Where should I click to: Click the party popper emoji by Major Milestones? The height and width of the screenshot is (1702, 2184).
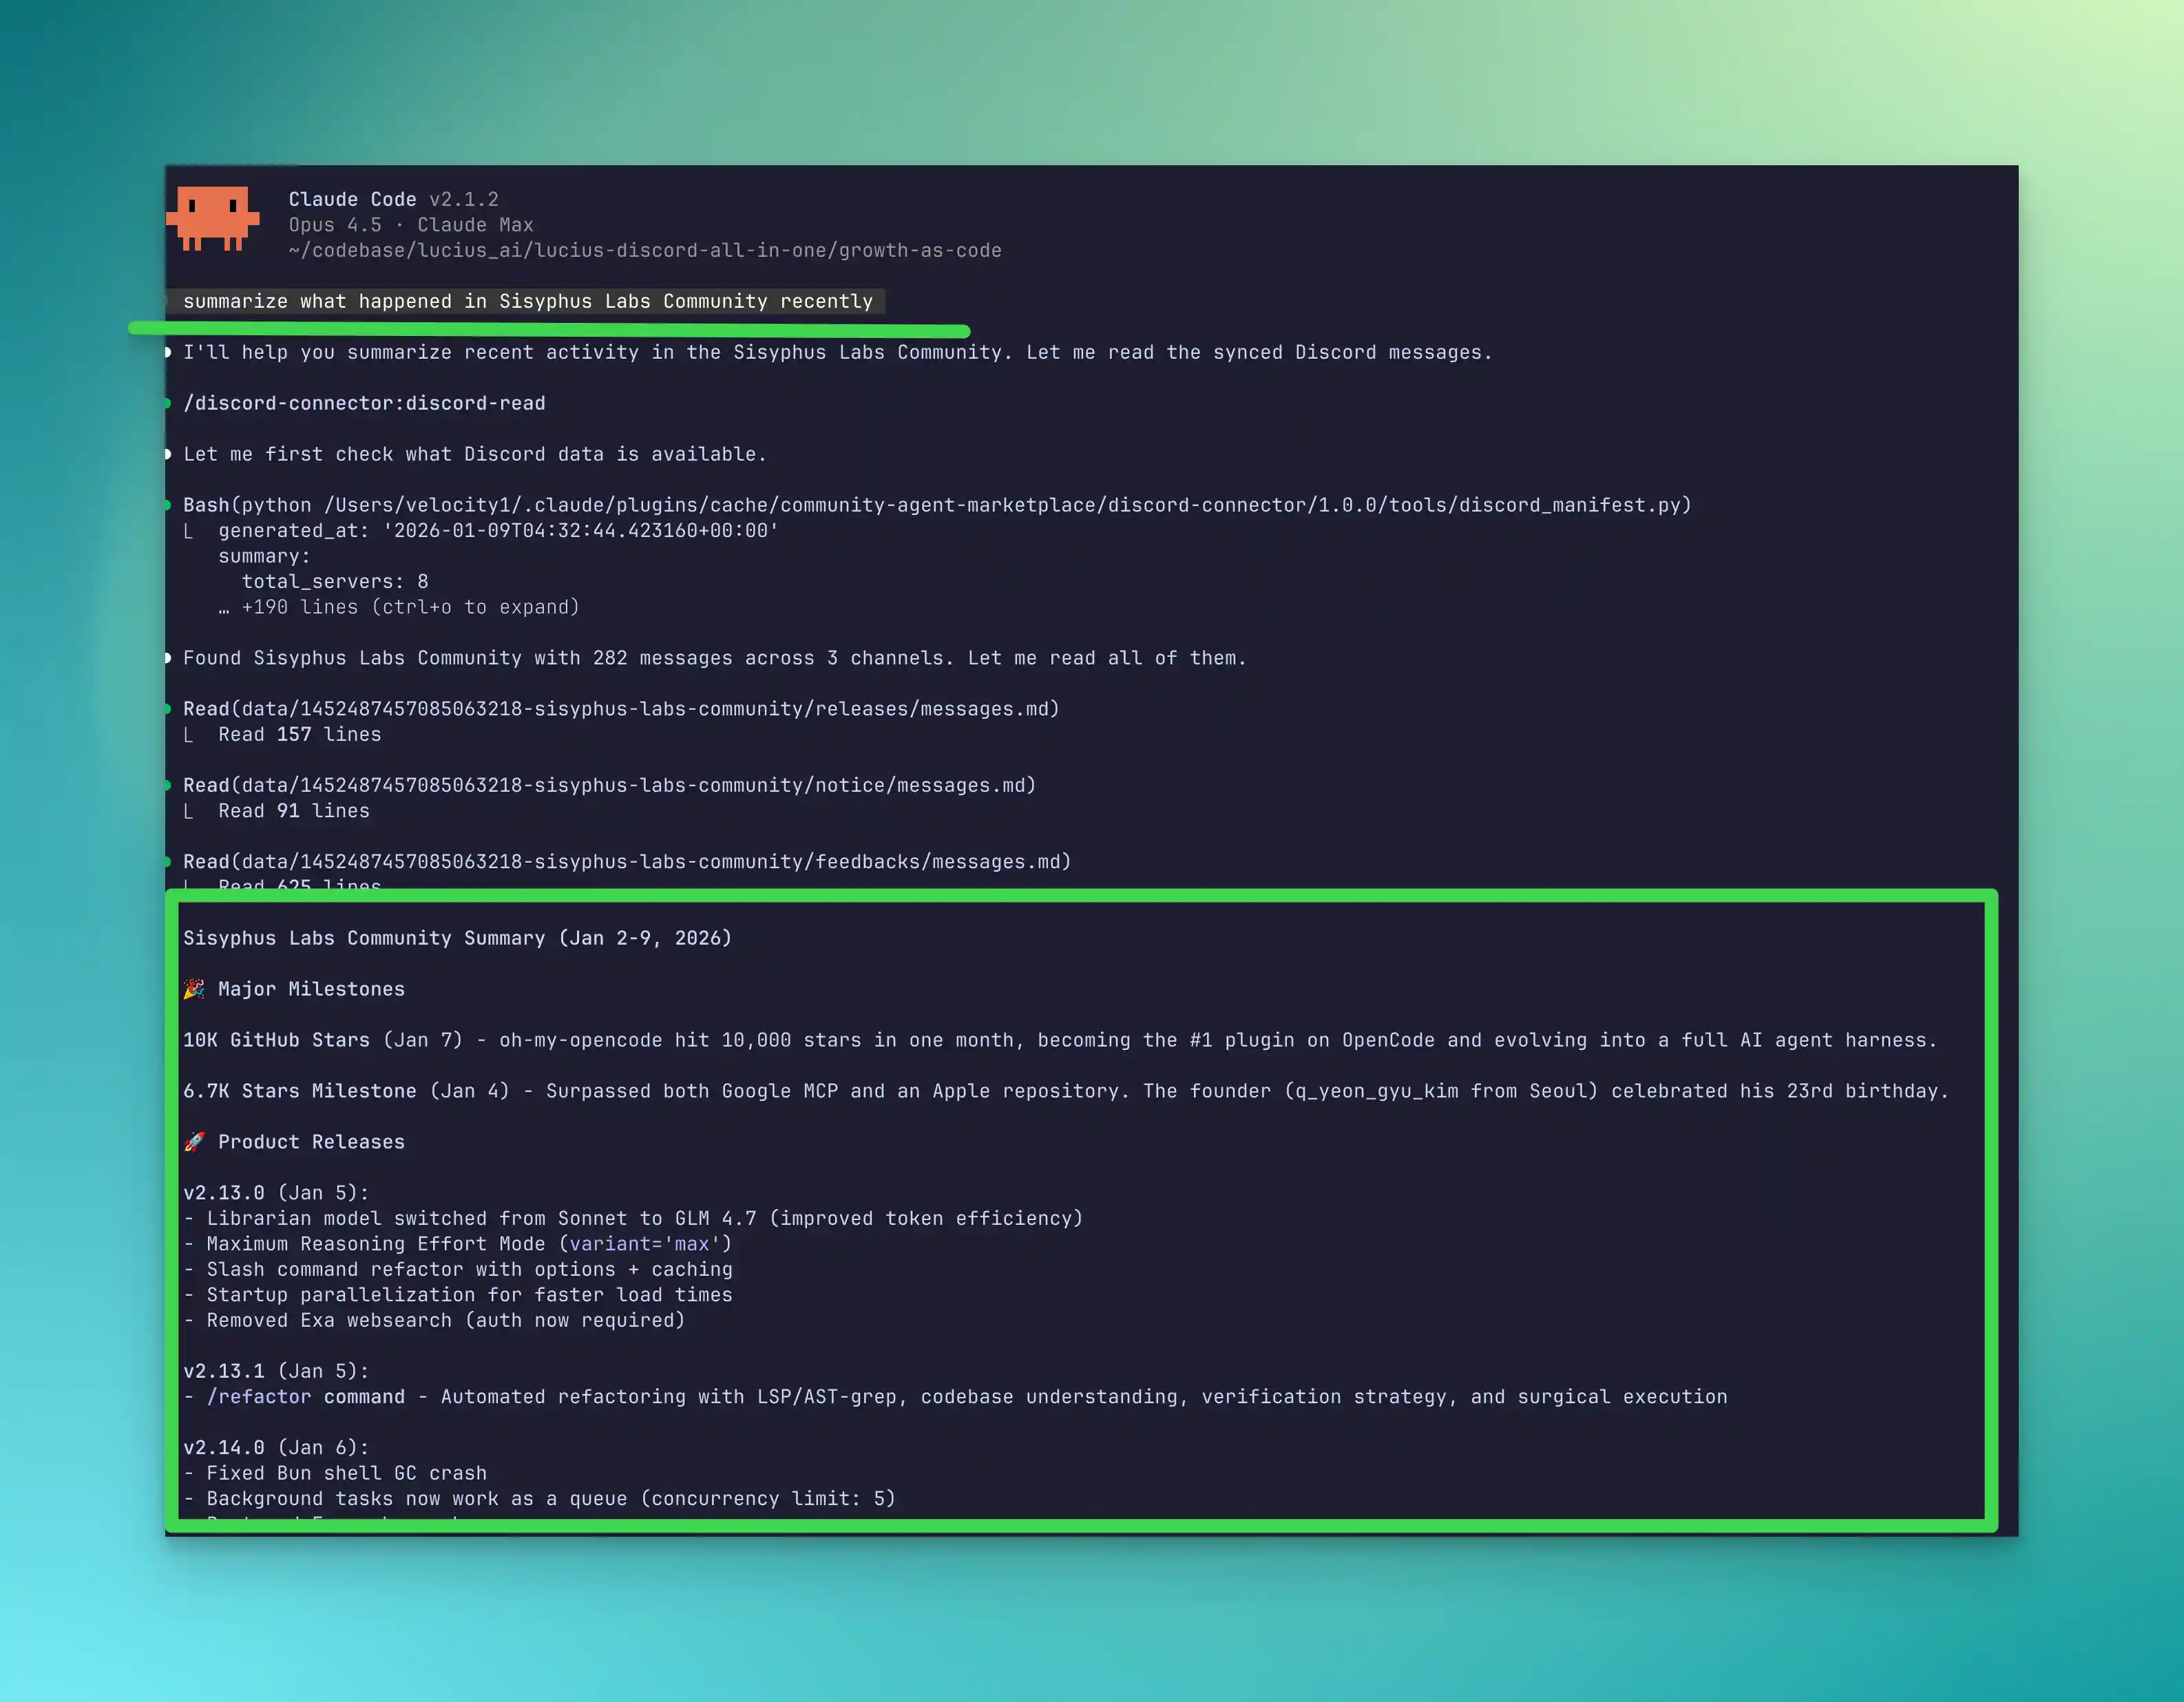pos(194,989)
